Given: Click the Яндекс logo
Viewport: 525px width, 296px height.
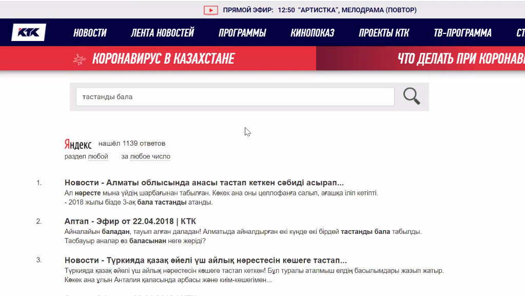Looking at the screenshot, I should [78, 144].
